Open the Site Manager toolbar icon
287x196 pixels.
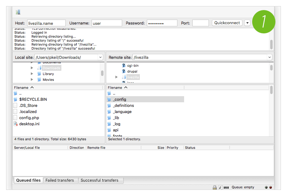18,12
